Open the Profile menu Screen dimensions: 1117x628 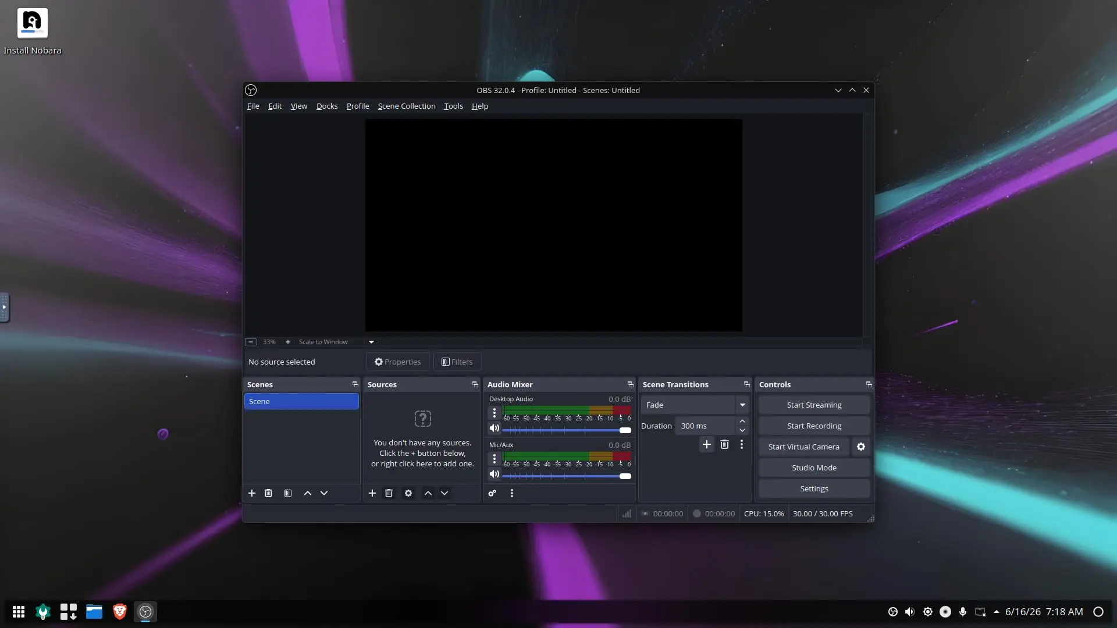point(358,106)
